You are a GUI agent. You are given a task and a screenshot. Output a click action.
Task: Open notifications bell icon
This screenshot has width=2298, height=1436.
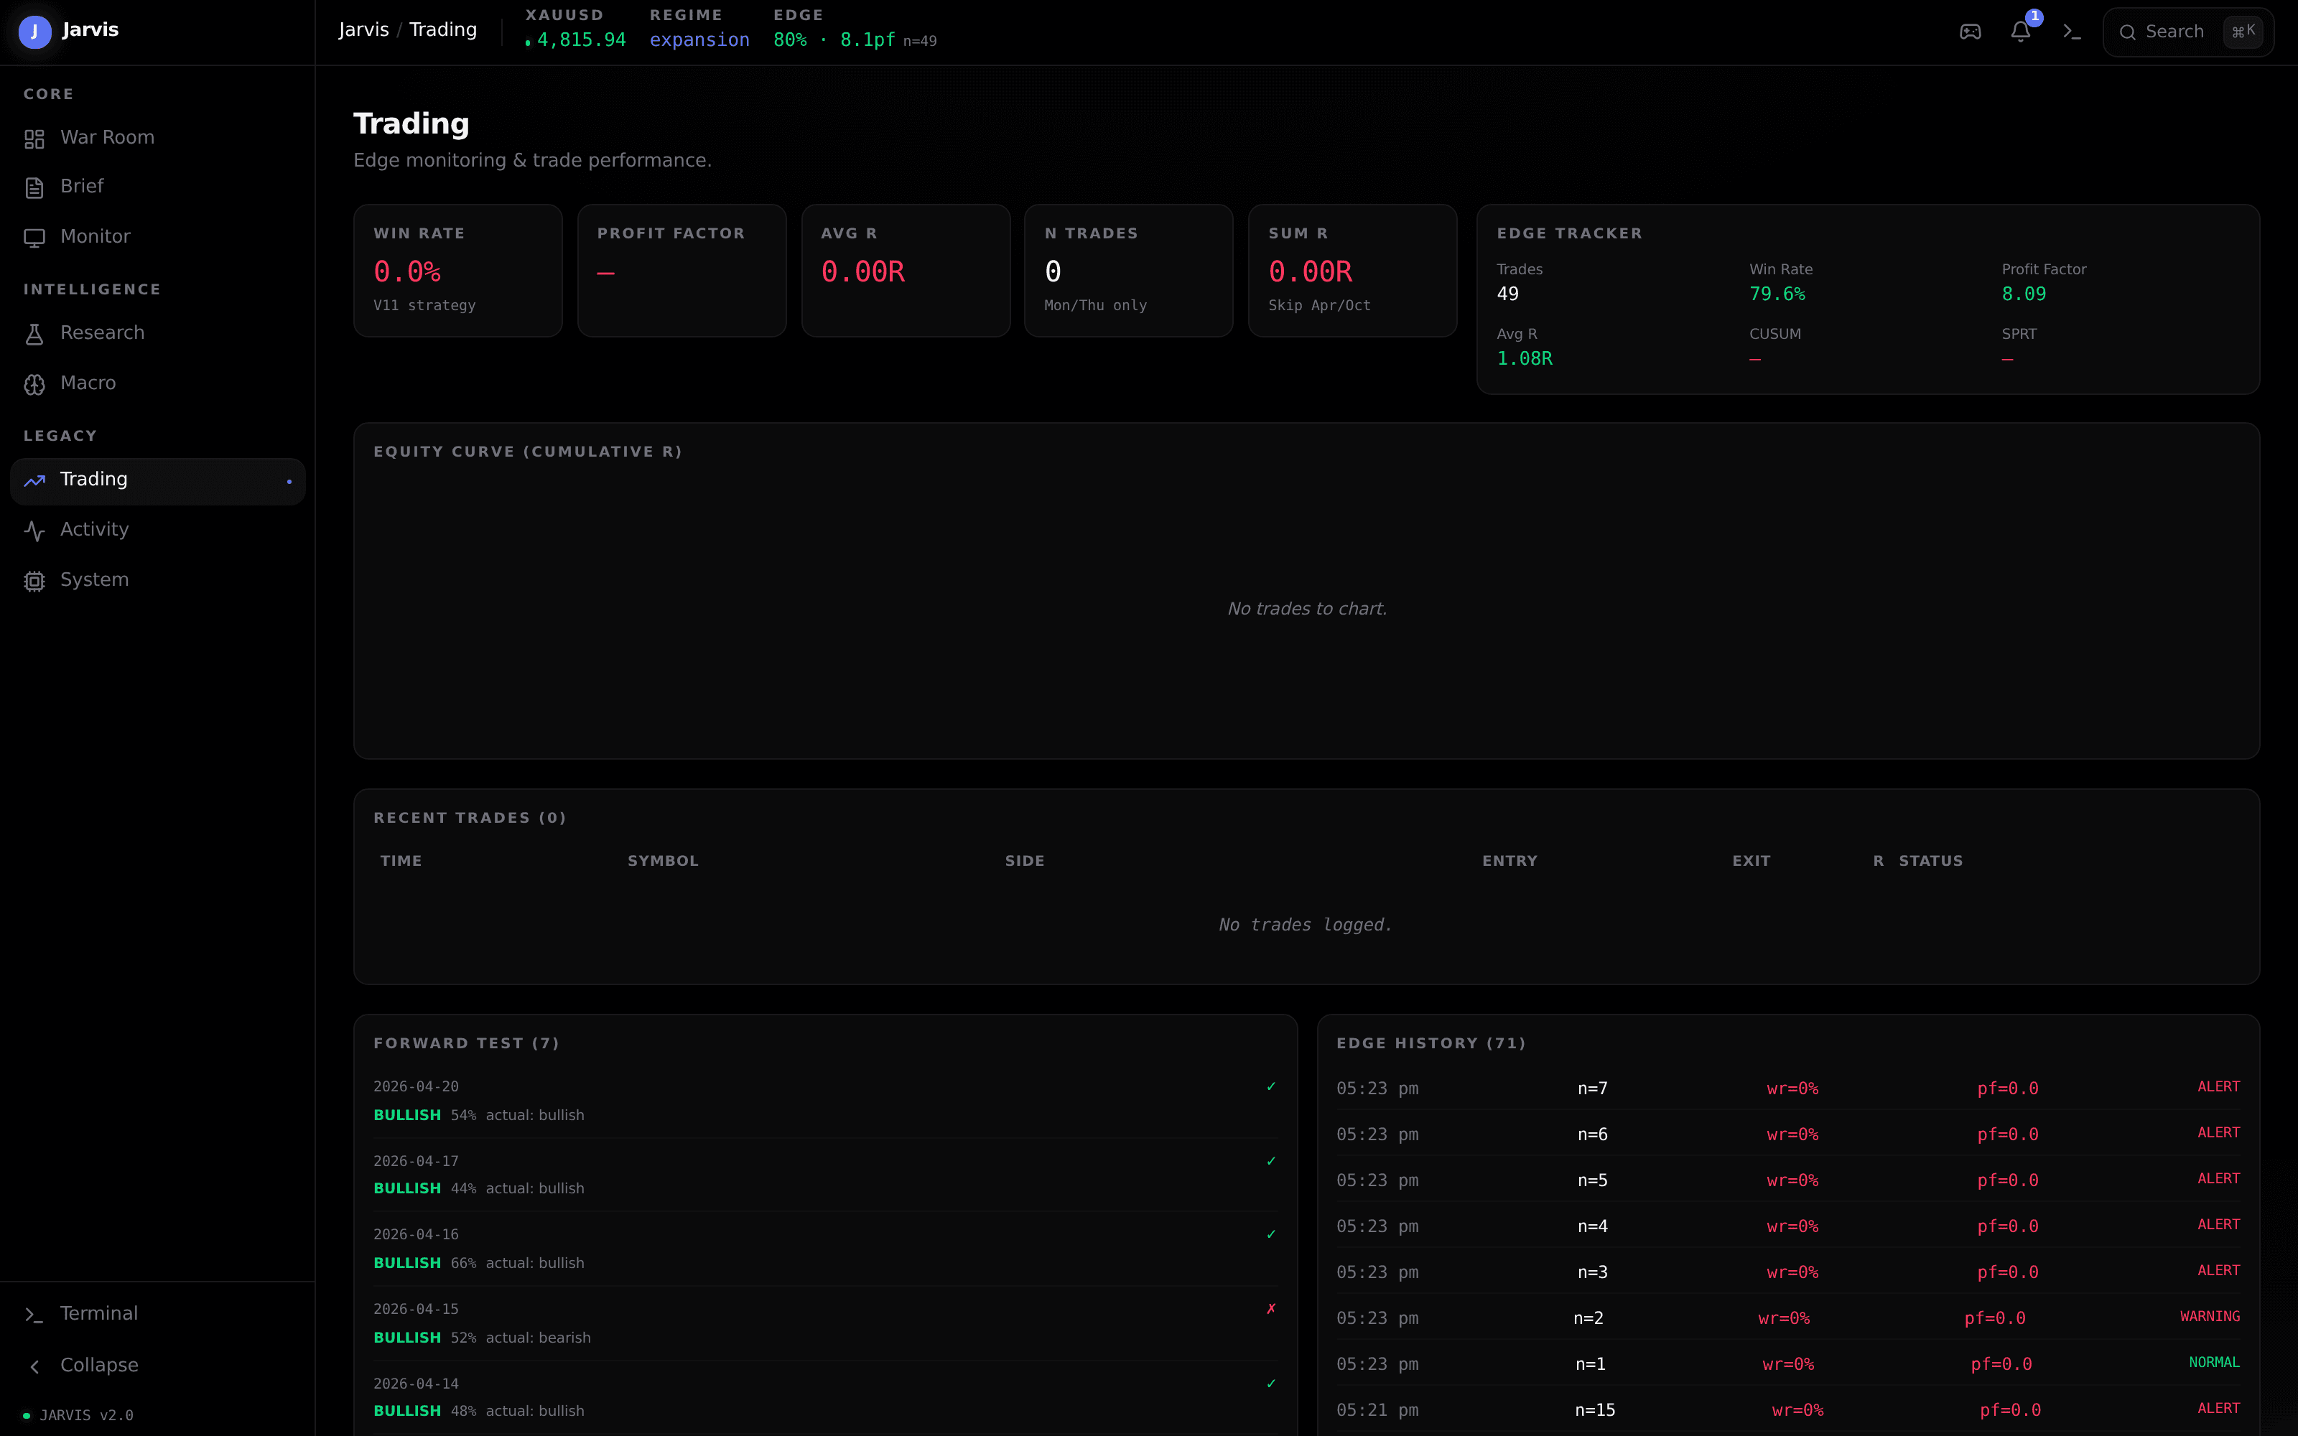2021,32
